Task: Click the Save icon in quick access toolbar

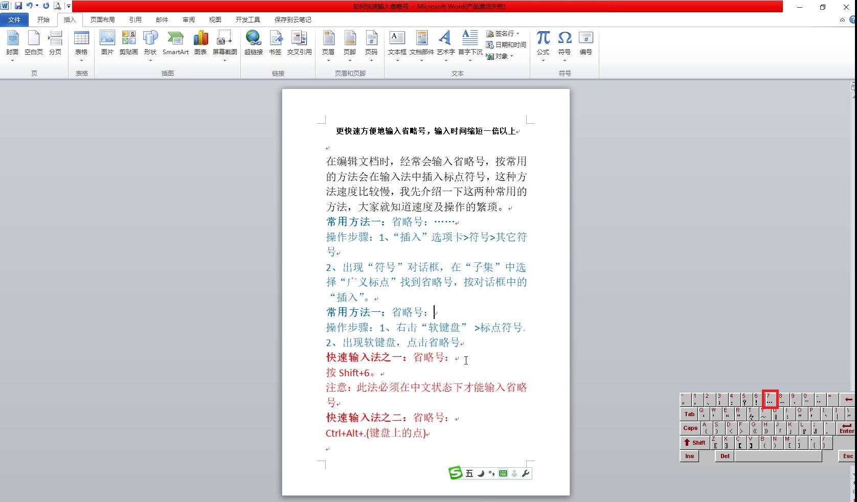Action: (18, 6)
